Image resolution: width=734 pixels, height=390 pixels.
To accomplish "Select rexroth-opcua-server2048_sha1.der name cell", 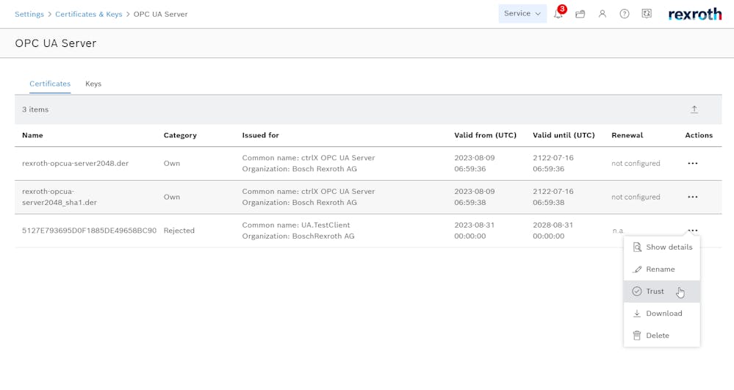I will (x=60, y=197).
